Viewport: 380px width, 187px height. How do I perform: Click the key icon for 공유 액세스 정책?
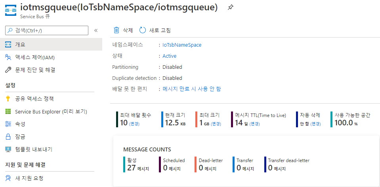point(8,99)
